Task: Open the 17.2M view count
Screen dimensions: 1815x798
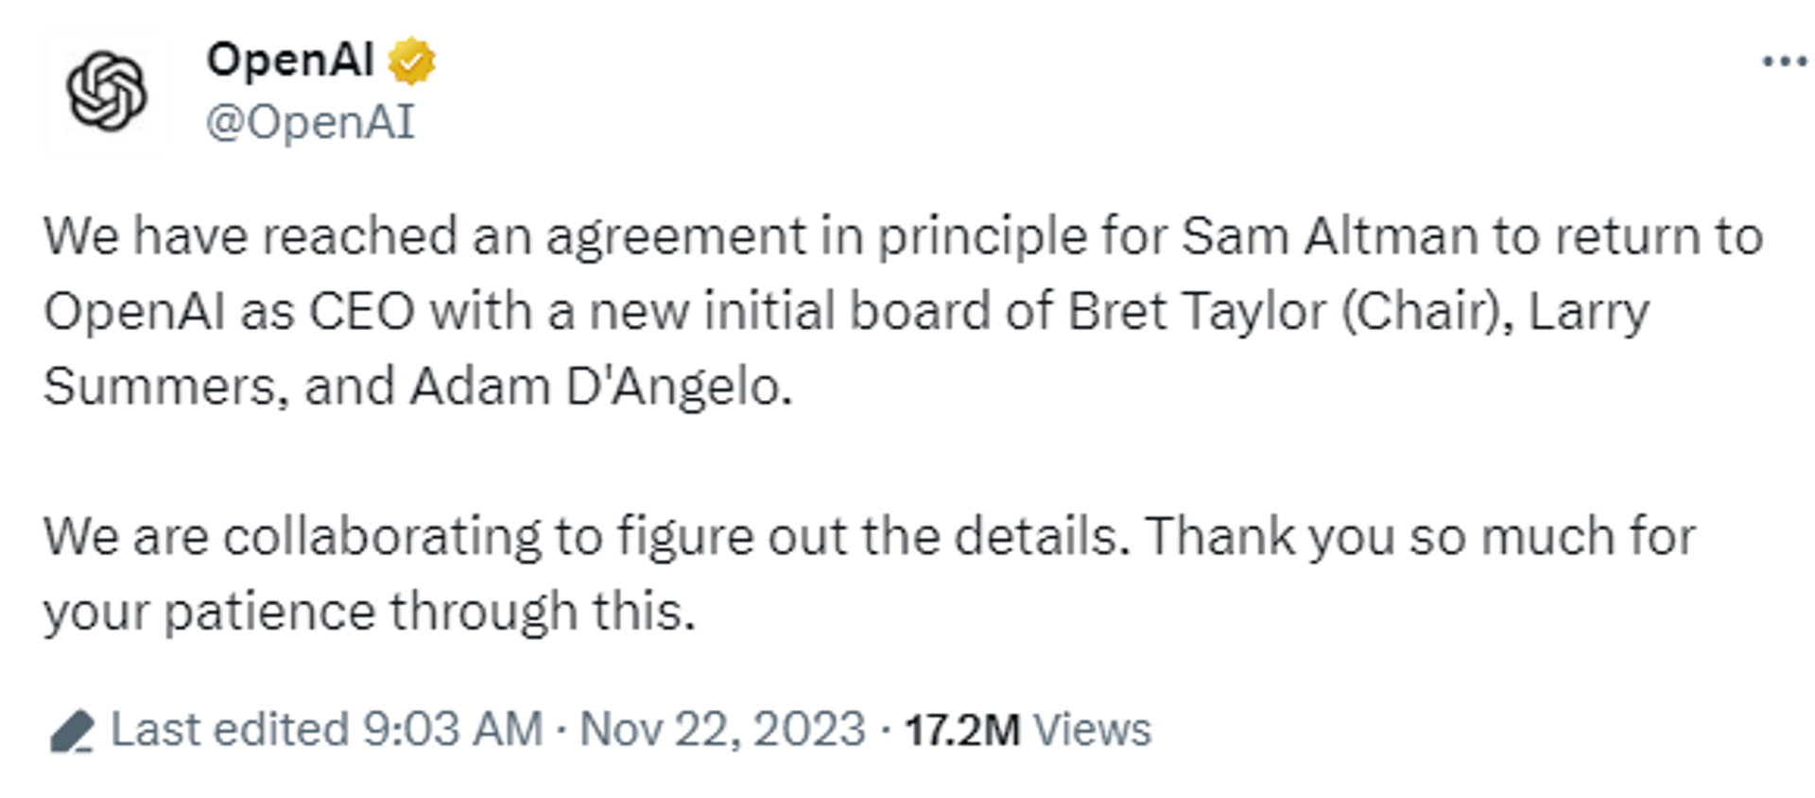Action: (962, 730)
